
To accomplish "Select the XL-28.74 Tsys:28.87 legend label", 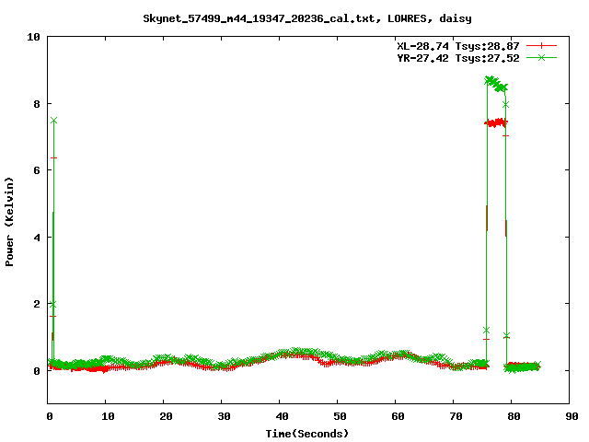I will coord(458,46).
